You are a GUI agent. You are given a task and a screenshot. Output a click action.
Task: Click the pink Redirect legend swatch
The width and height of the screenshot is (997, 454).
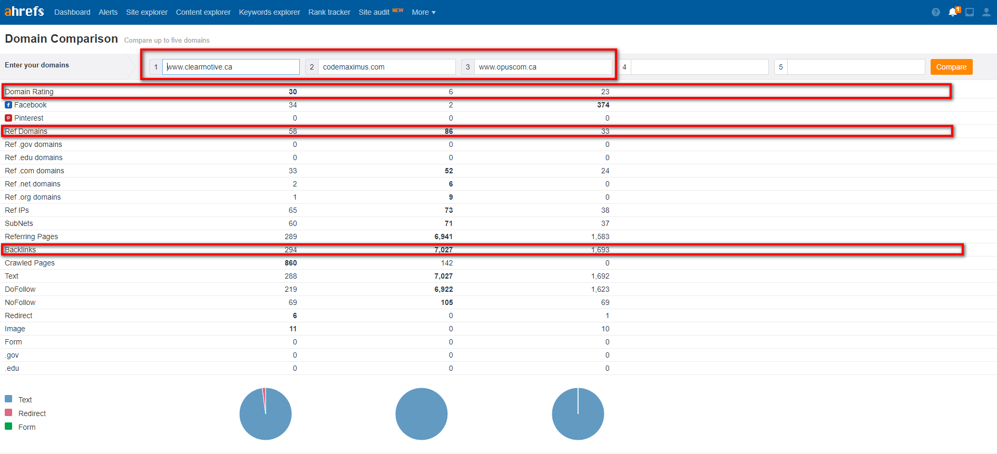pos(8,413)
